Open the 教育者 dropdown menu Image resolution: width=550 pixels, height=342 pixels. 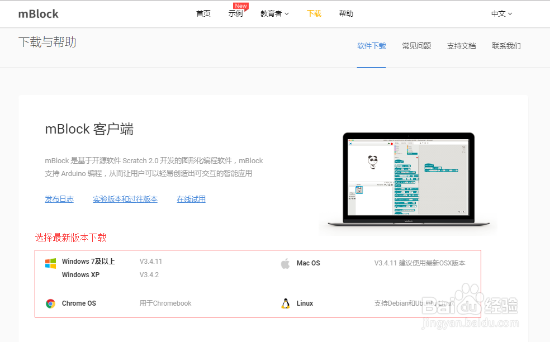pos(274,13)
